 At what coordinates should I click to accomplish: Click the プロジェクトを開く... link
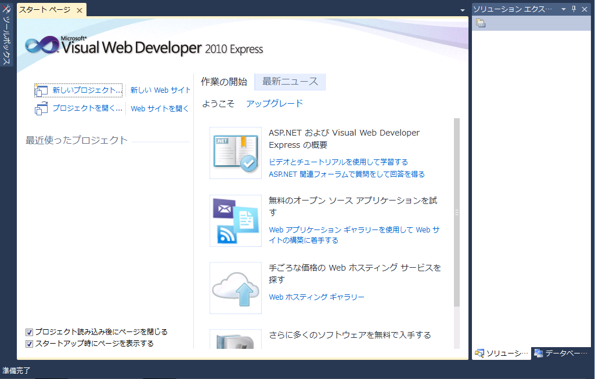[87, 108]
